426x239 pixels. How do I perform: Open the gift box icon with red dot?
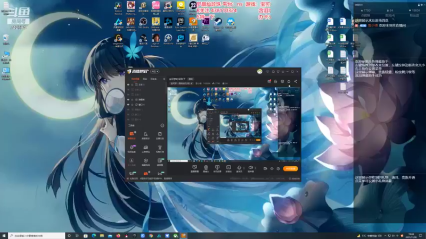tap(269, 81)
